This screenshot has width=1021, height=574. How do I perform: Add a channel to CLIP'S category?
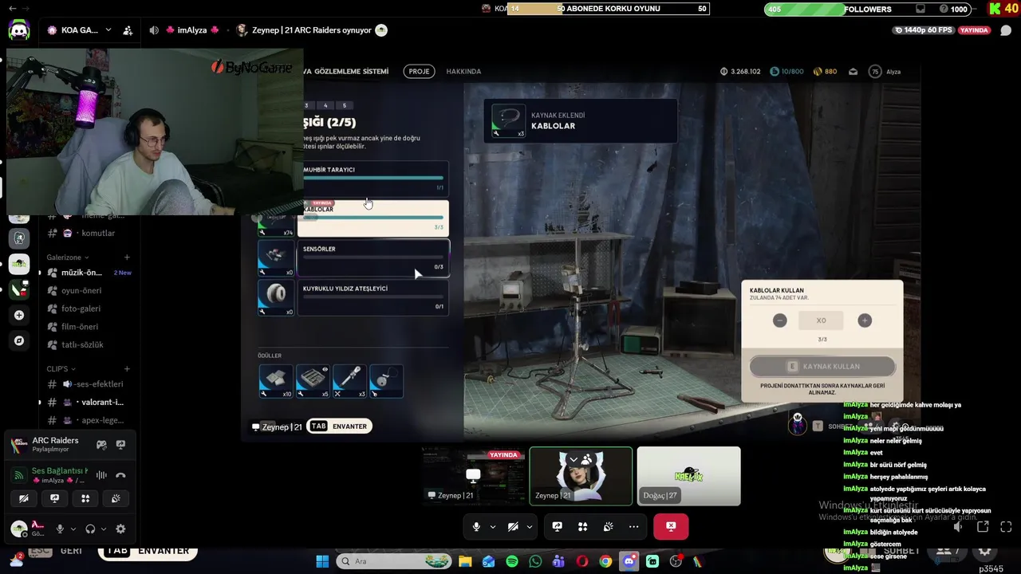(x=127, y=369)
